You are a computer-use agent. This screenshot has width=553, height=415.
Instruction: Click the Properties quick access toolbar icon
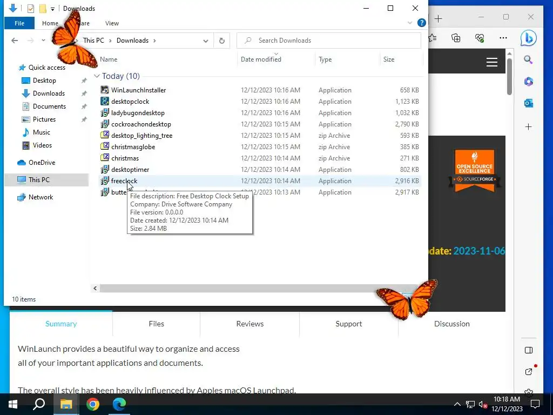click(x=31, y=9)
